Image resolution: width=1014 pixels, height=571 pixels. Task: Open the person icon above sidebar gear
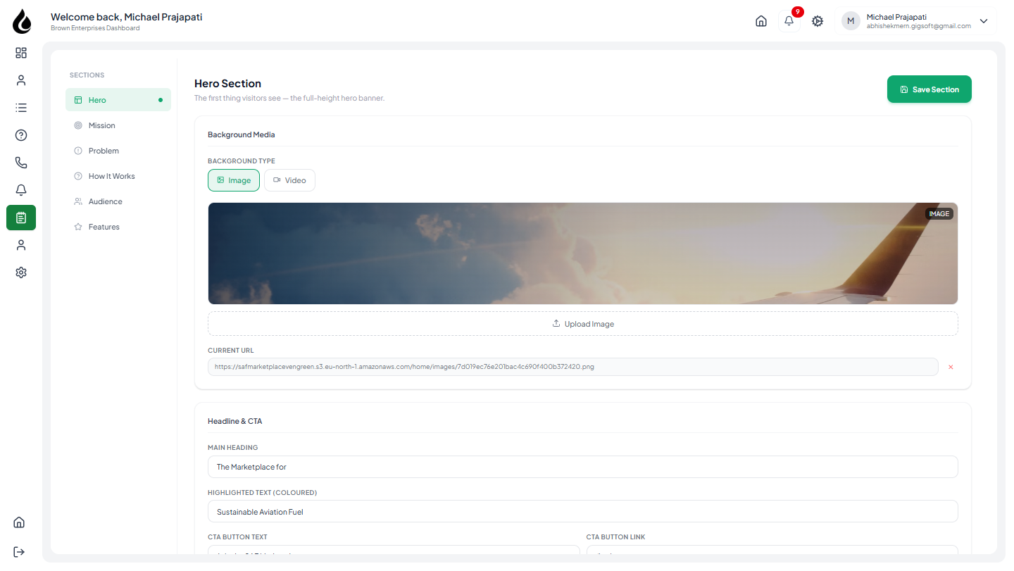[x=21, y=245]
